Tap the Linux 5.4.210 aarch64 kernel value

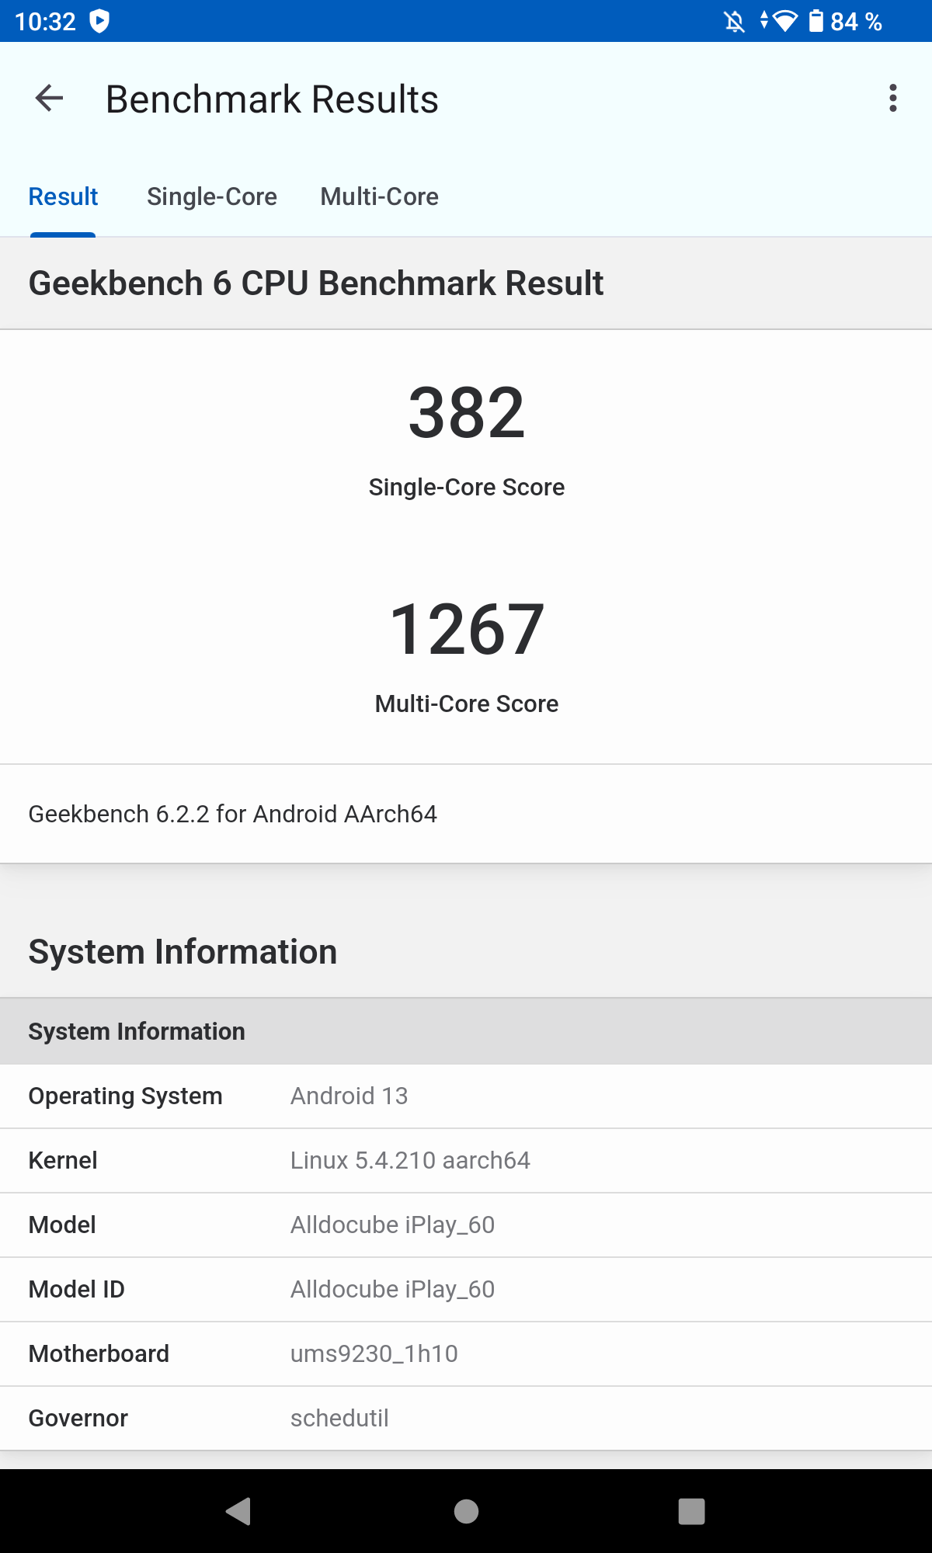pyautogui.click(x=410, y=1160)
